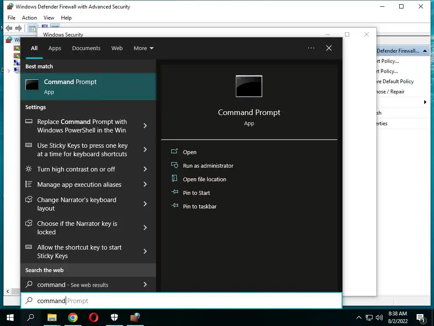
Task: Open Windows Defender Firewall taskbar icon
Action: click(135, 318)
